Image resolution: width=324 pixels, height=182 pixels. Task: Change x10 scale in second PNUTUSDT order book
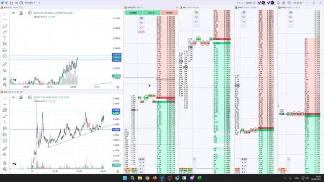click(291, 21)
